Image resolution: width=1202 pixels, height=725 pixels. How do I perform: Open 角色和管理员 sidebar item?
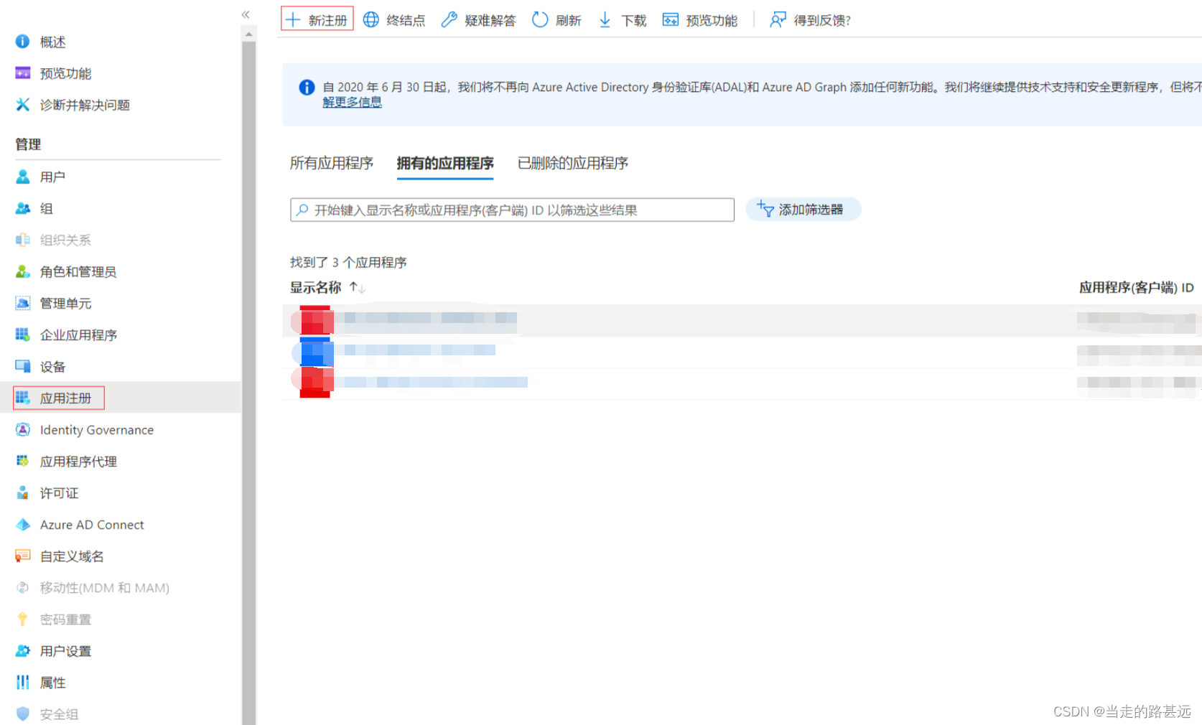[x=66, y=271]
